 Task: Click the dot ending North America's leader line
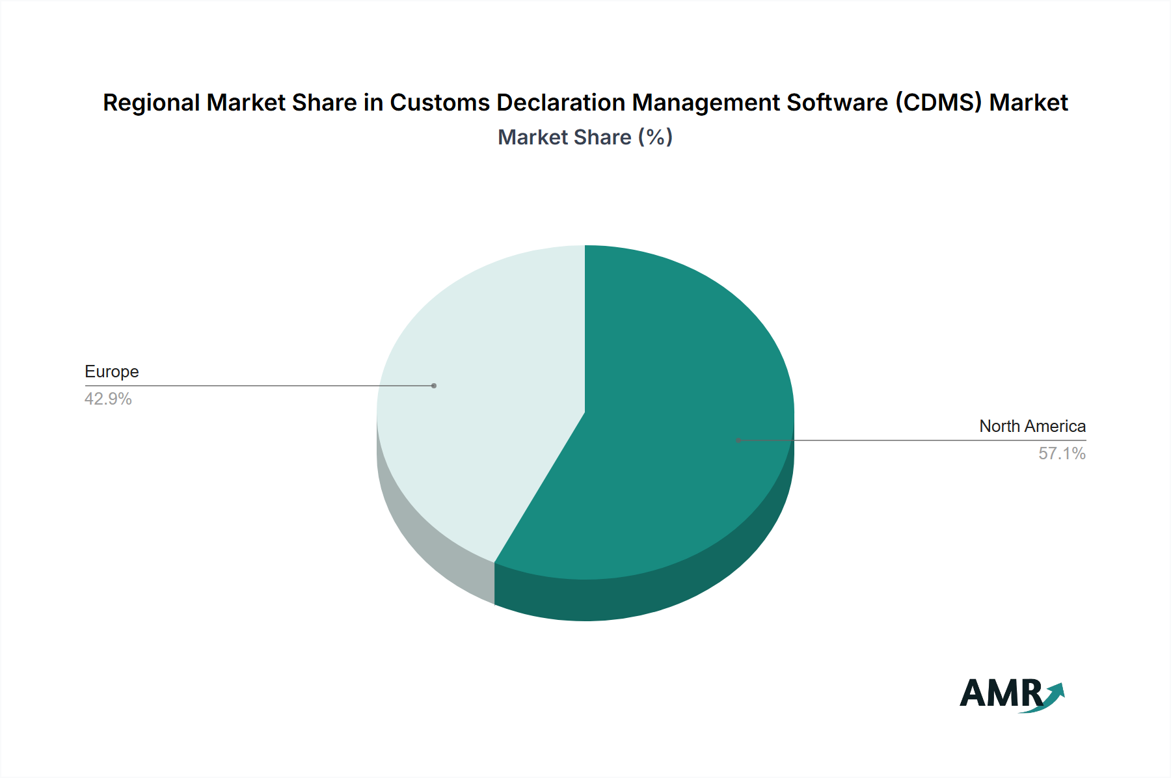tap(738, 440)
